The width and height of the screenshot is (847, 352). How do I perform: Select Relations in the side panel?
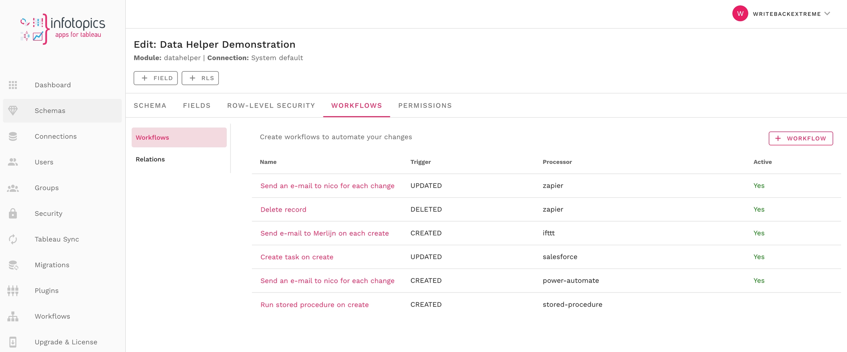click(x=150, y=159)
